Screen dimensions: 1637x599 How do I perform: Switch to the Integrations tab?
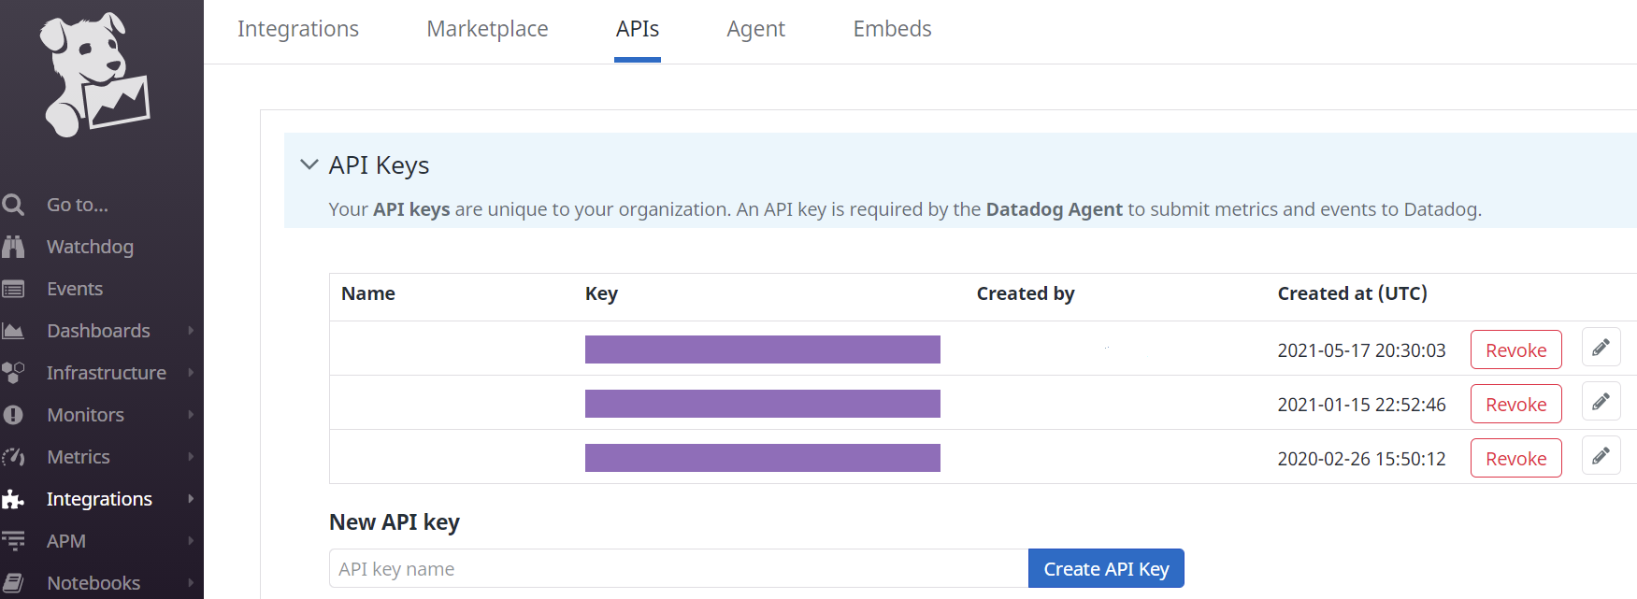tap(298, 29)
